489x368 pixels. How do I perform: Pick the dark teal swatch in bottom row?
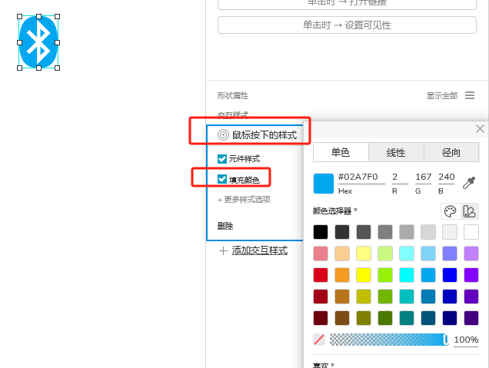pos(407,318)
